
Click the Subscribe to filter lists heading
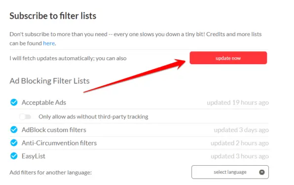click(x=53, y=16)
